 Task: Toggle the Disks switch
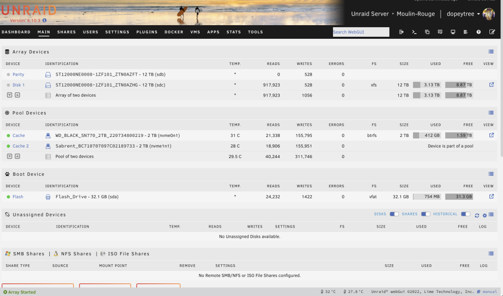tap(394, 214)
